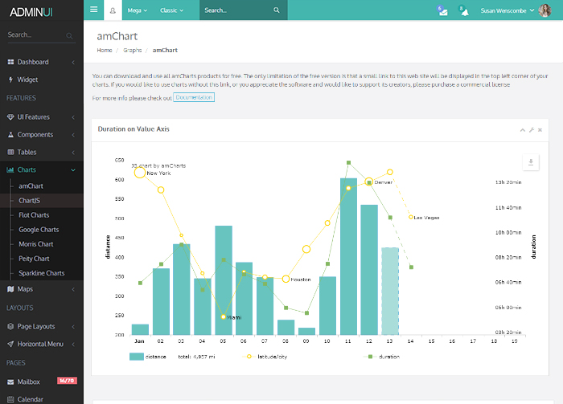The image size is (563, 404).
Task: Open the Classic dropdown menu
Action: [x=172, y=10]
